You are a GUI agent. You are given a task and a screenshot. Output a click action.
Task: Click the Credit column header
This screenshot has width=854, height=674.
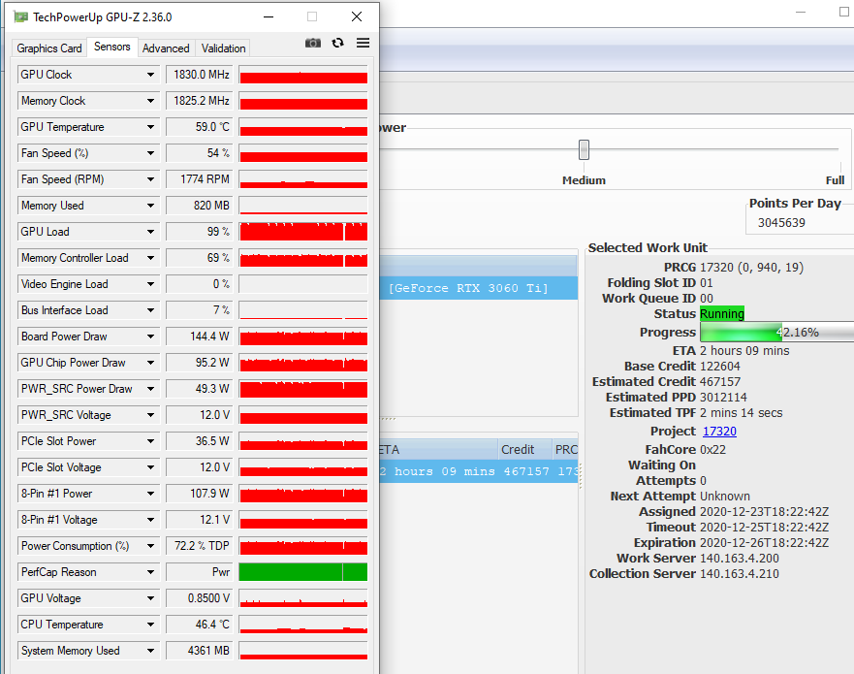click(524, 450)
